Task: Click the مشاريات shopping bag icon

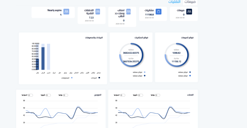Action: coord(158,12)
